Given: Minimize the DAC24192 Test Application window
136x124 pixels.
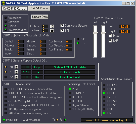Looking at the screenshot, I should point(124,3).
